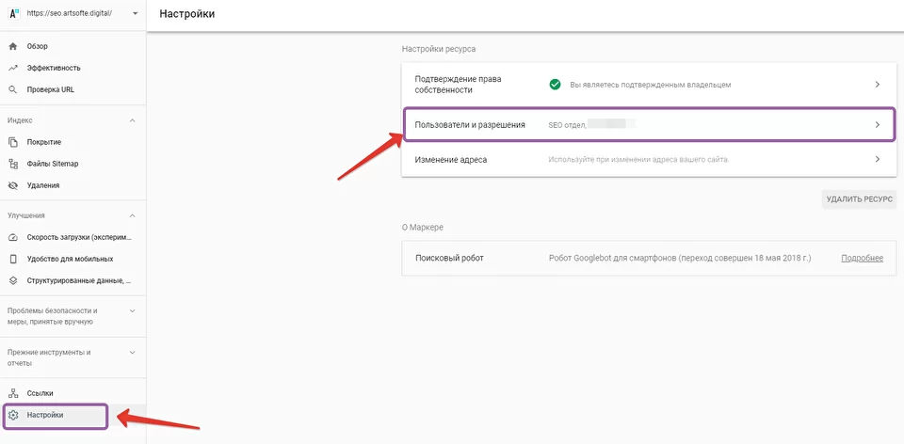Expand Прежние инструменты и отчеты chevron
The height and width of the screenshot is (444, 904).
tap(132, 353)
